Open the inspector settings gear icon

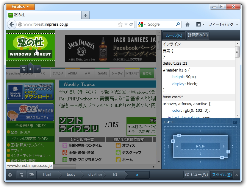pyautogui.click(x=10, y=175)
